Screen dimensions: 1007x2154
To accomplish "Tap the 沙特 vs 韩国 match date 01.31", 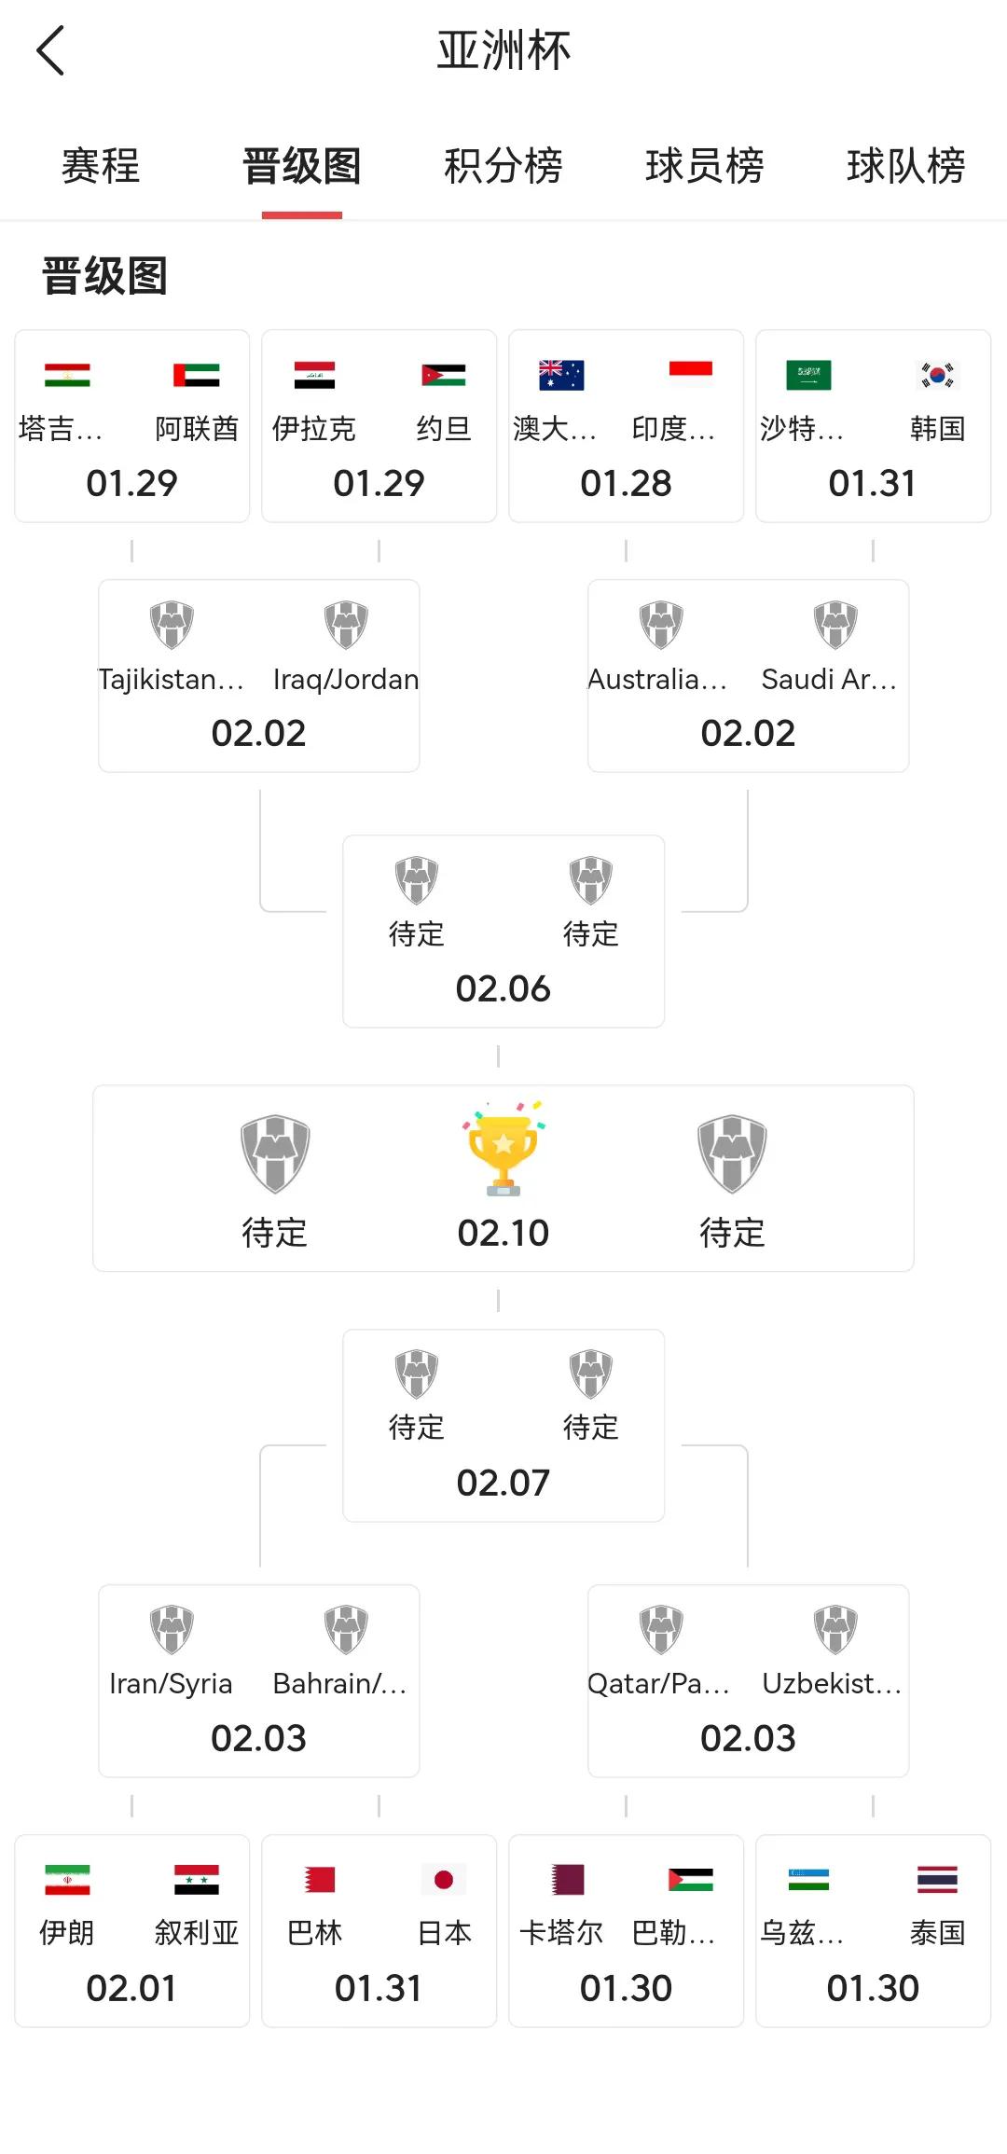I will pos(873,483).
